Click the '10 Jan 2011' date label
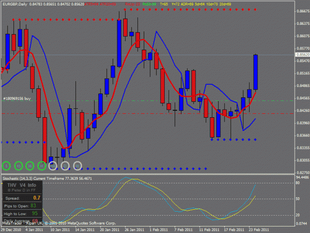Screen dimensions: 310x233 coord(60,230)
